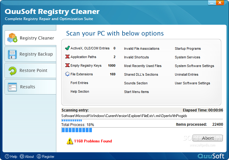The image size is (229, 160).
Task: Click the Registry Cleaner blocks icon
Action: click(12, 38)
